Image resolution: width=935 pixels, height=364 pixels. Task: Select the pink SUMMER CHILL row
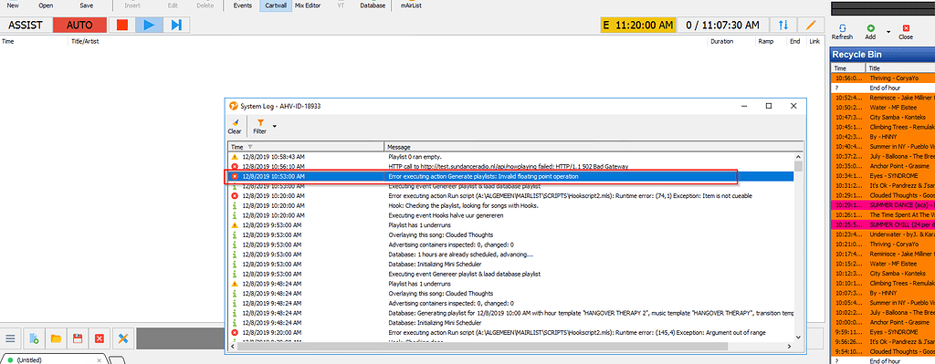point(883,224)
